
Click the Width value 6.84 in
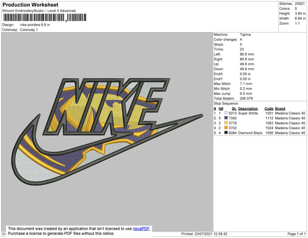[x=300, y=18]
